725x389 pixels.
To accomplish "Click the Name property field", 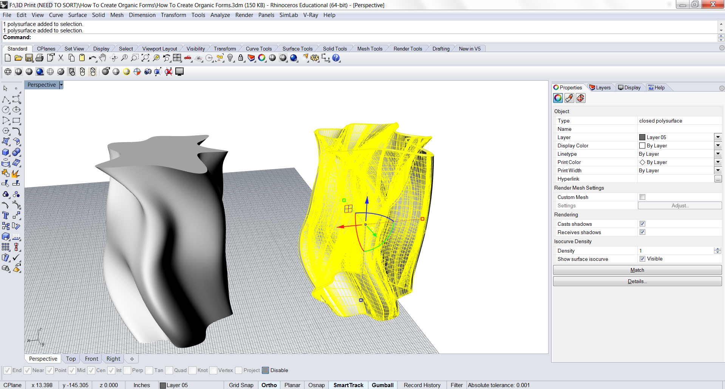I will coord(679,129).
